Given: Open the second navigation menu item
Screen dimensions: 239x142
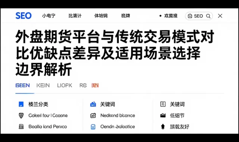Looking at the screenshot, I should pos(75,16).
